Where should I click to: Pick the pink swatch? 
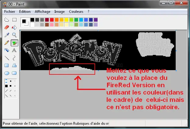click(52, 25)
